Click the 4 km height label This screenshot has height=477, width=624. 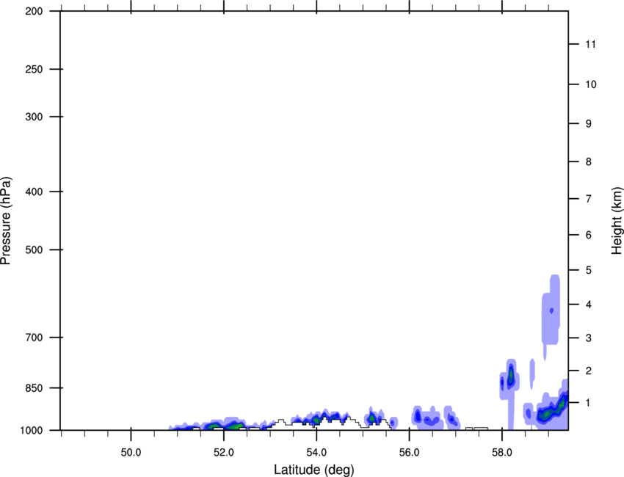click(589, 305)
